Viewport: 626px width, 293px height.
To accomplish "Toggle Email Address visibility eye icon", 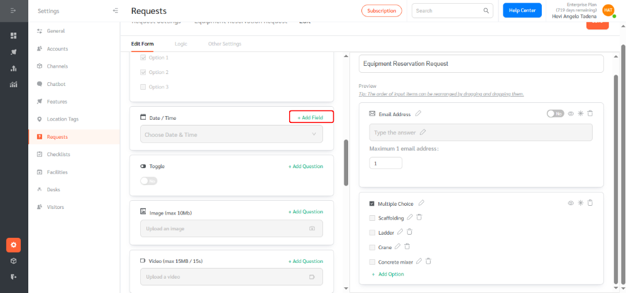I will (571, 114).
